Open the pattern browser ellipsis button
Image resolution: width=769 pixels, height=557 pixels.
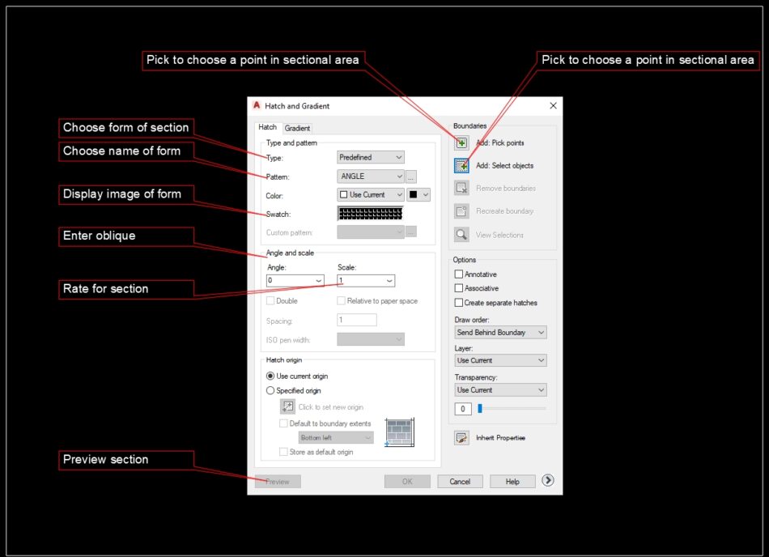click(x=411, y=176)
